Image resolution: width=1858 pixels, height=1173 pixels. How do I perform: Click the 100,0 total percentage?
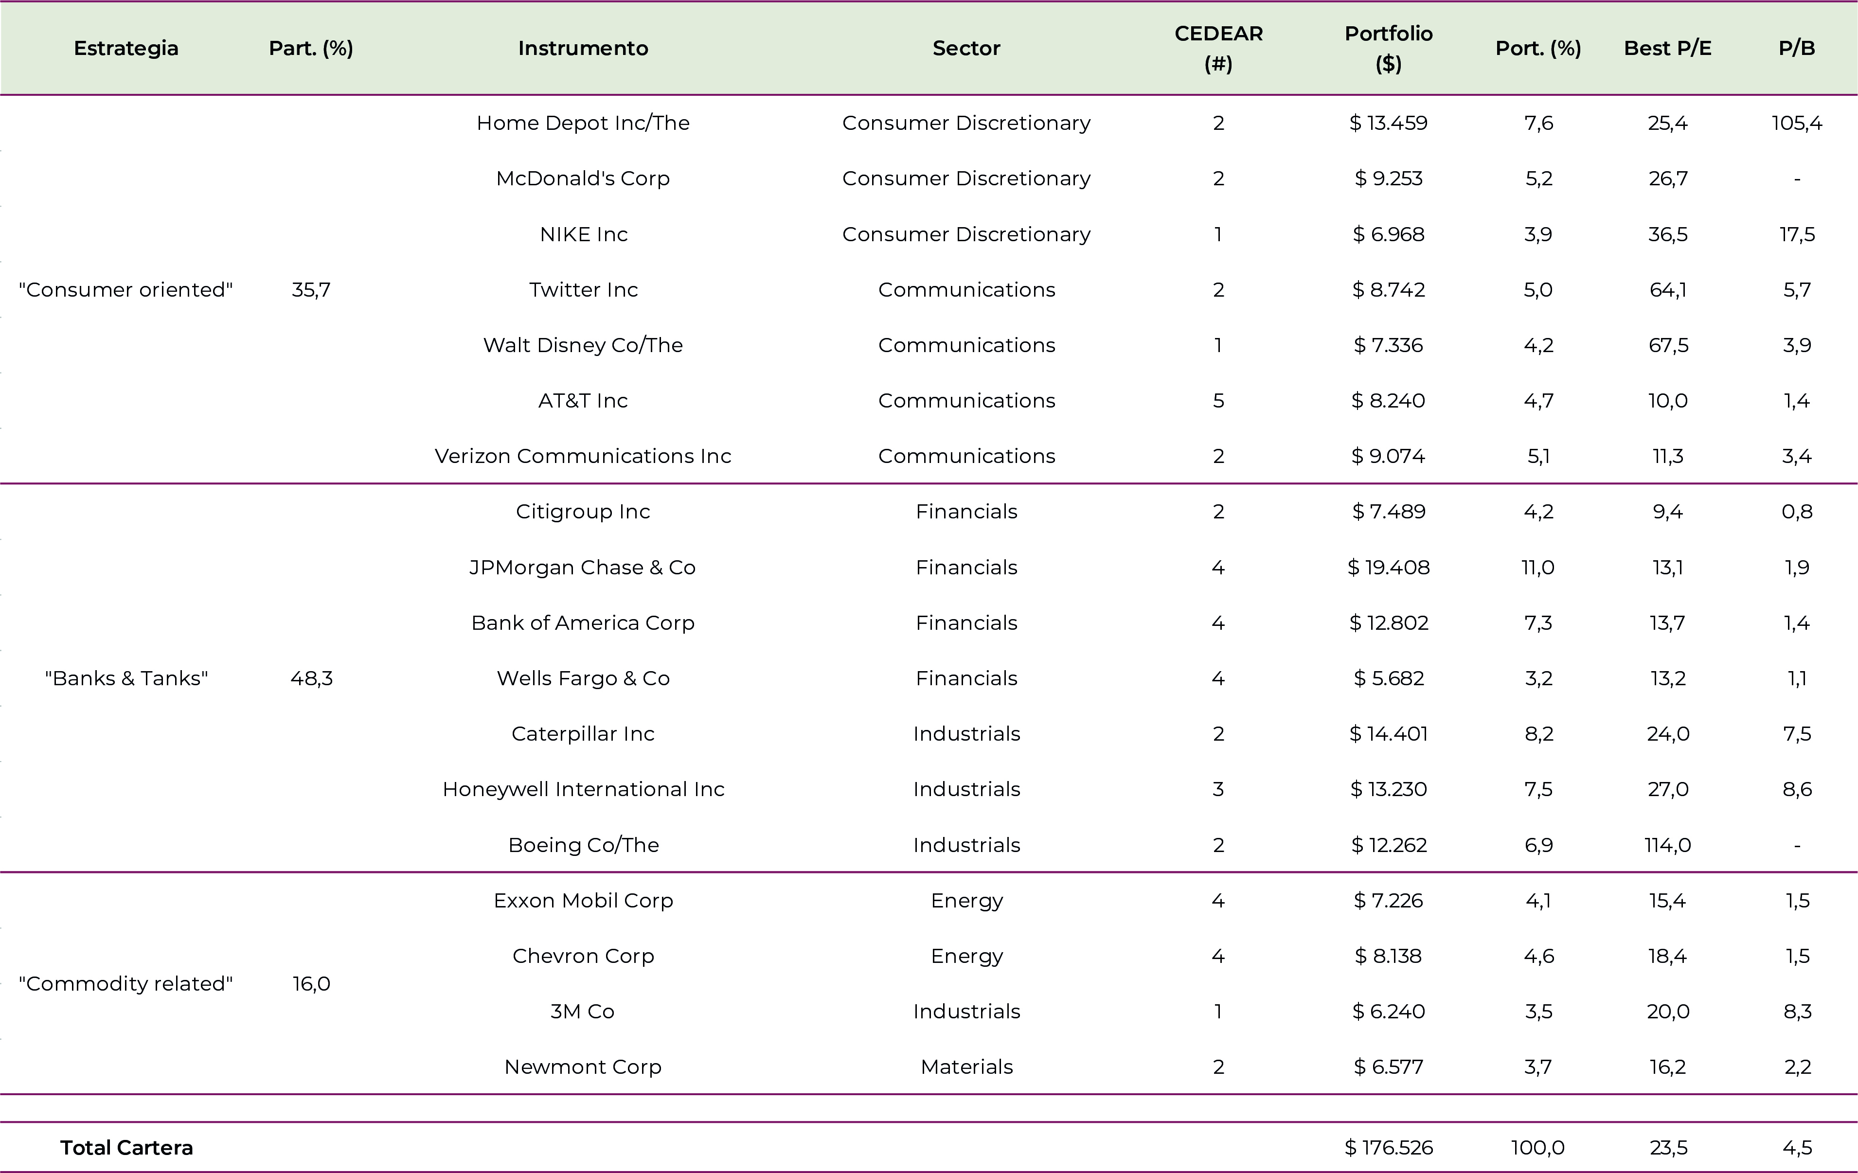pyautogui.click(x=1538, y=1148)
